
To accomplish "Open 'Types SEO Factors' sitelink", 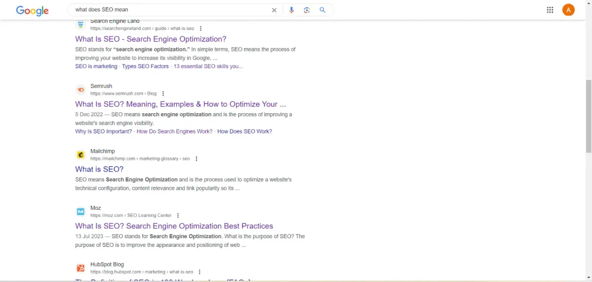I will 145,66.
